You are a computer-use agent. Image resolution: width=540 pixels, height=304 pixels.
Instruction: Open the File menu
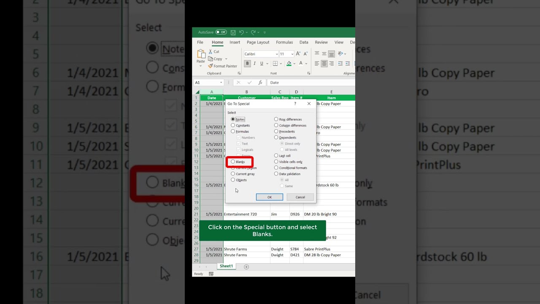pos(200,42)
